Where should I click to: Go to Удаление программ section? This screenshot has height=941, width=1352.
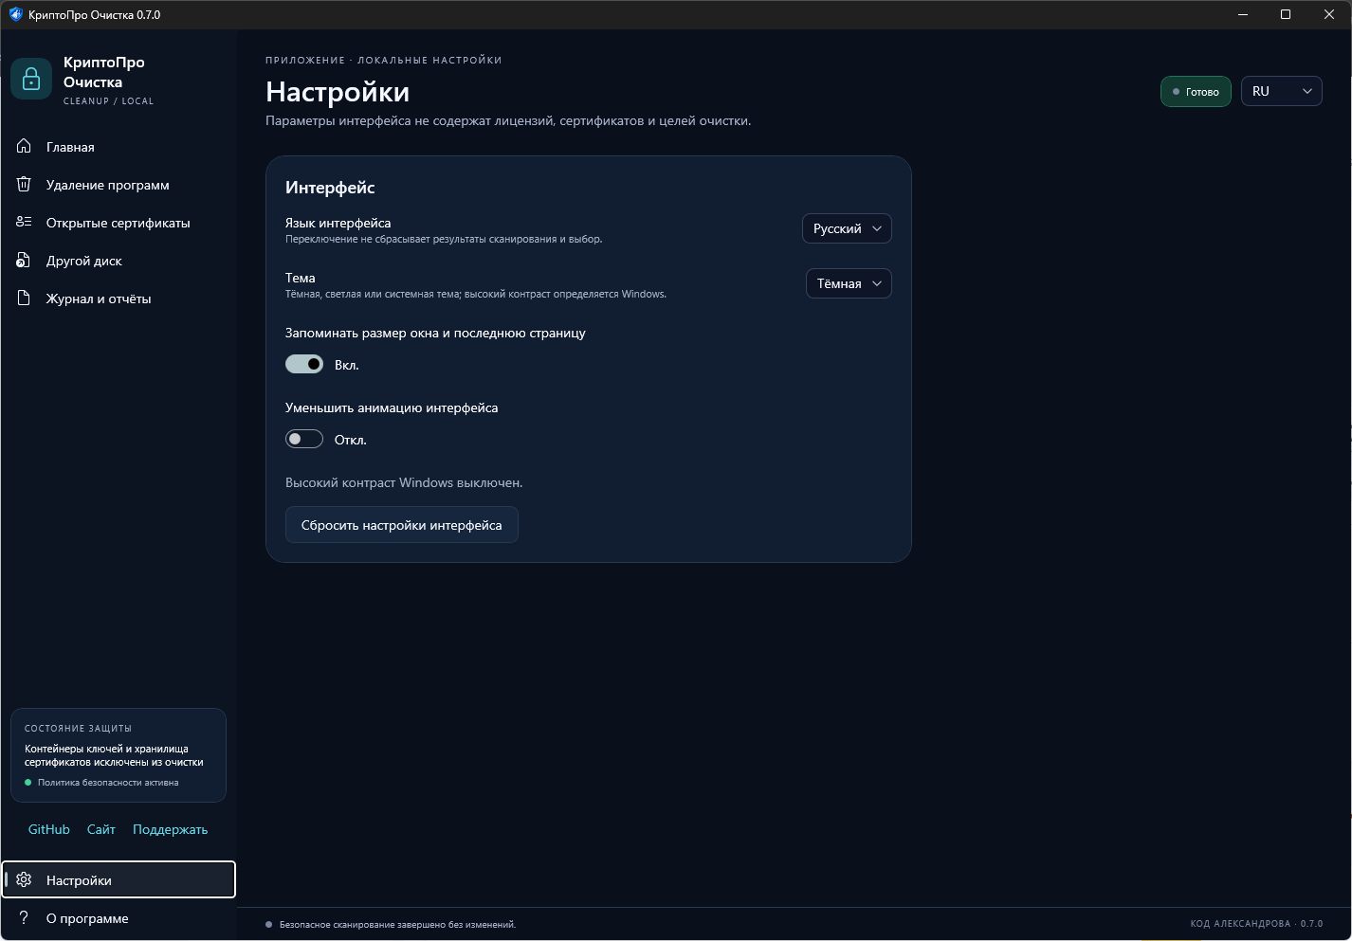(x=108, y=185)
